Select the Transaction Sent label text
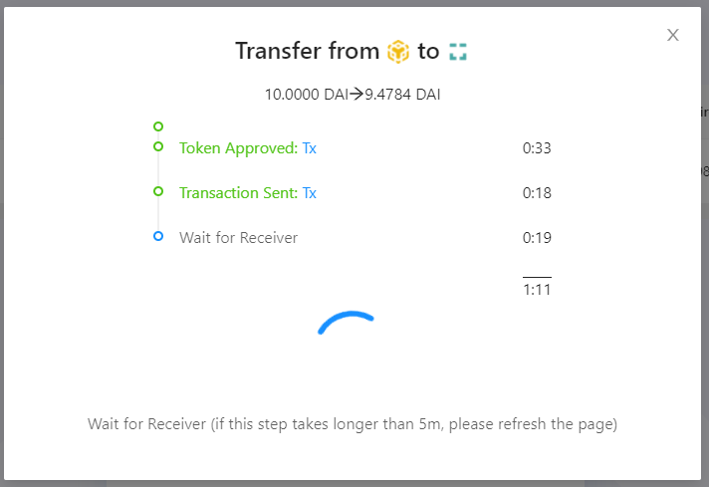Viewport: 709px width, 487px height. coord(238,192)
